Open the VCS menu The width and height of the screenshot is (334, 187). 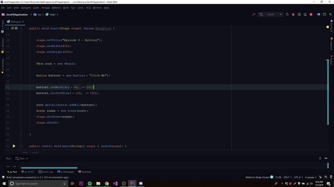88,8
